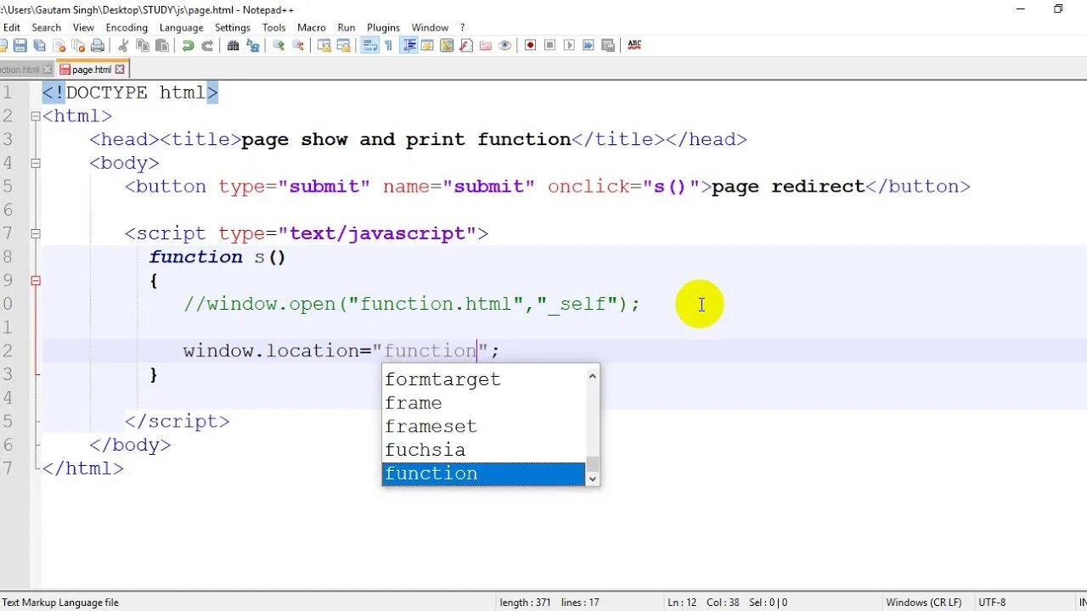
Task: Click the Zoom Out toolbar icon
Action: coord(298,45)
